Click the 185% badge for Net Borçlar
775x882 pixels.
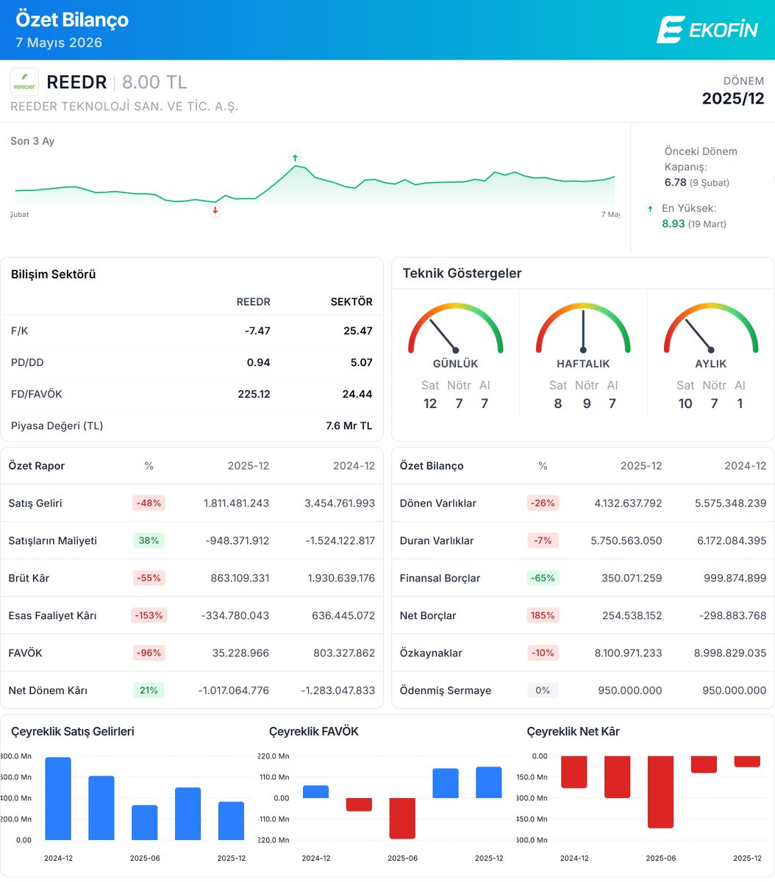pyautogui.click(x=543, y=615)
